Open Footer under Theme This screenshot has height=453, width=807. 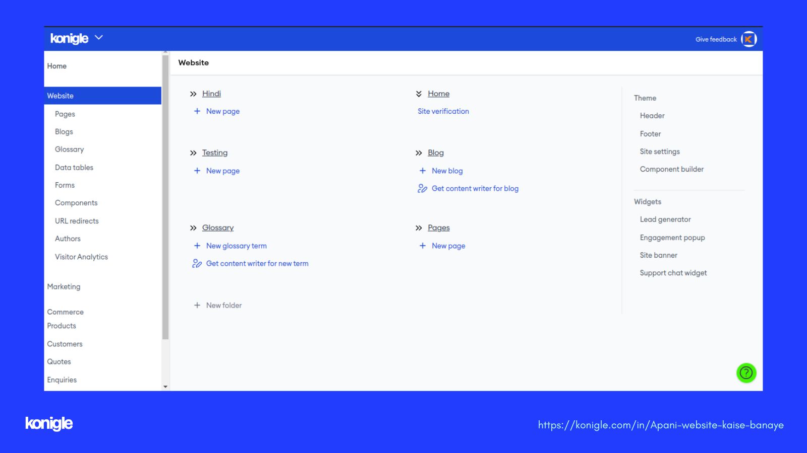point(650,133)
